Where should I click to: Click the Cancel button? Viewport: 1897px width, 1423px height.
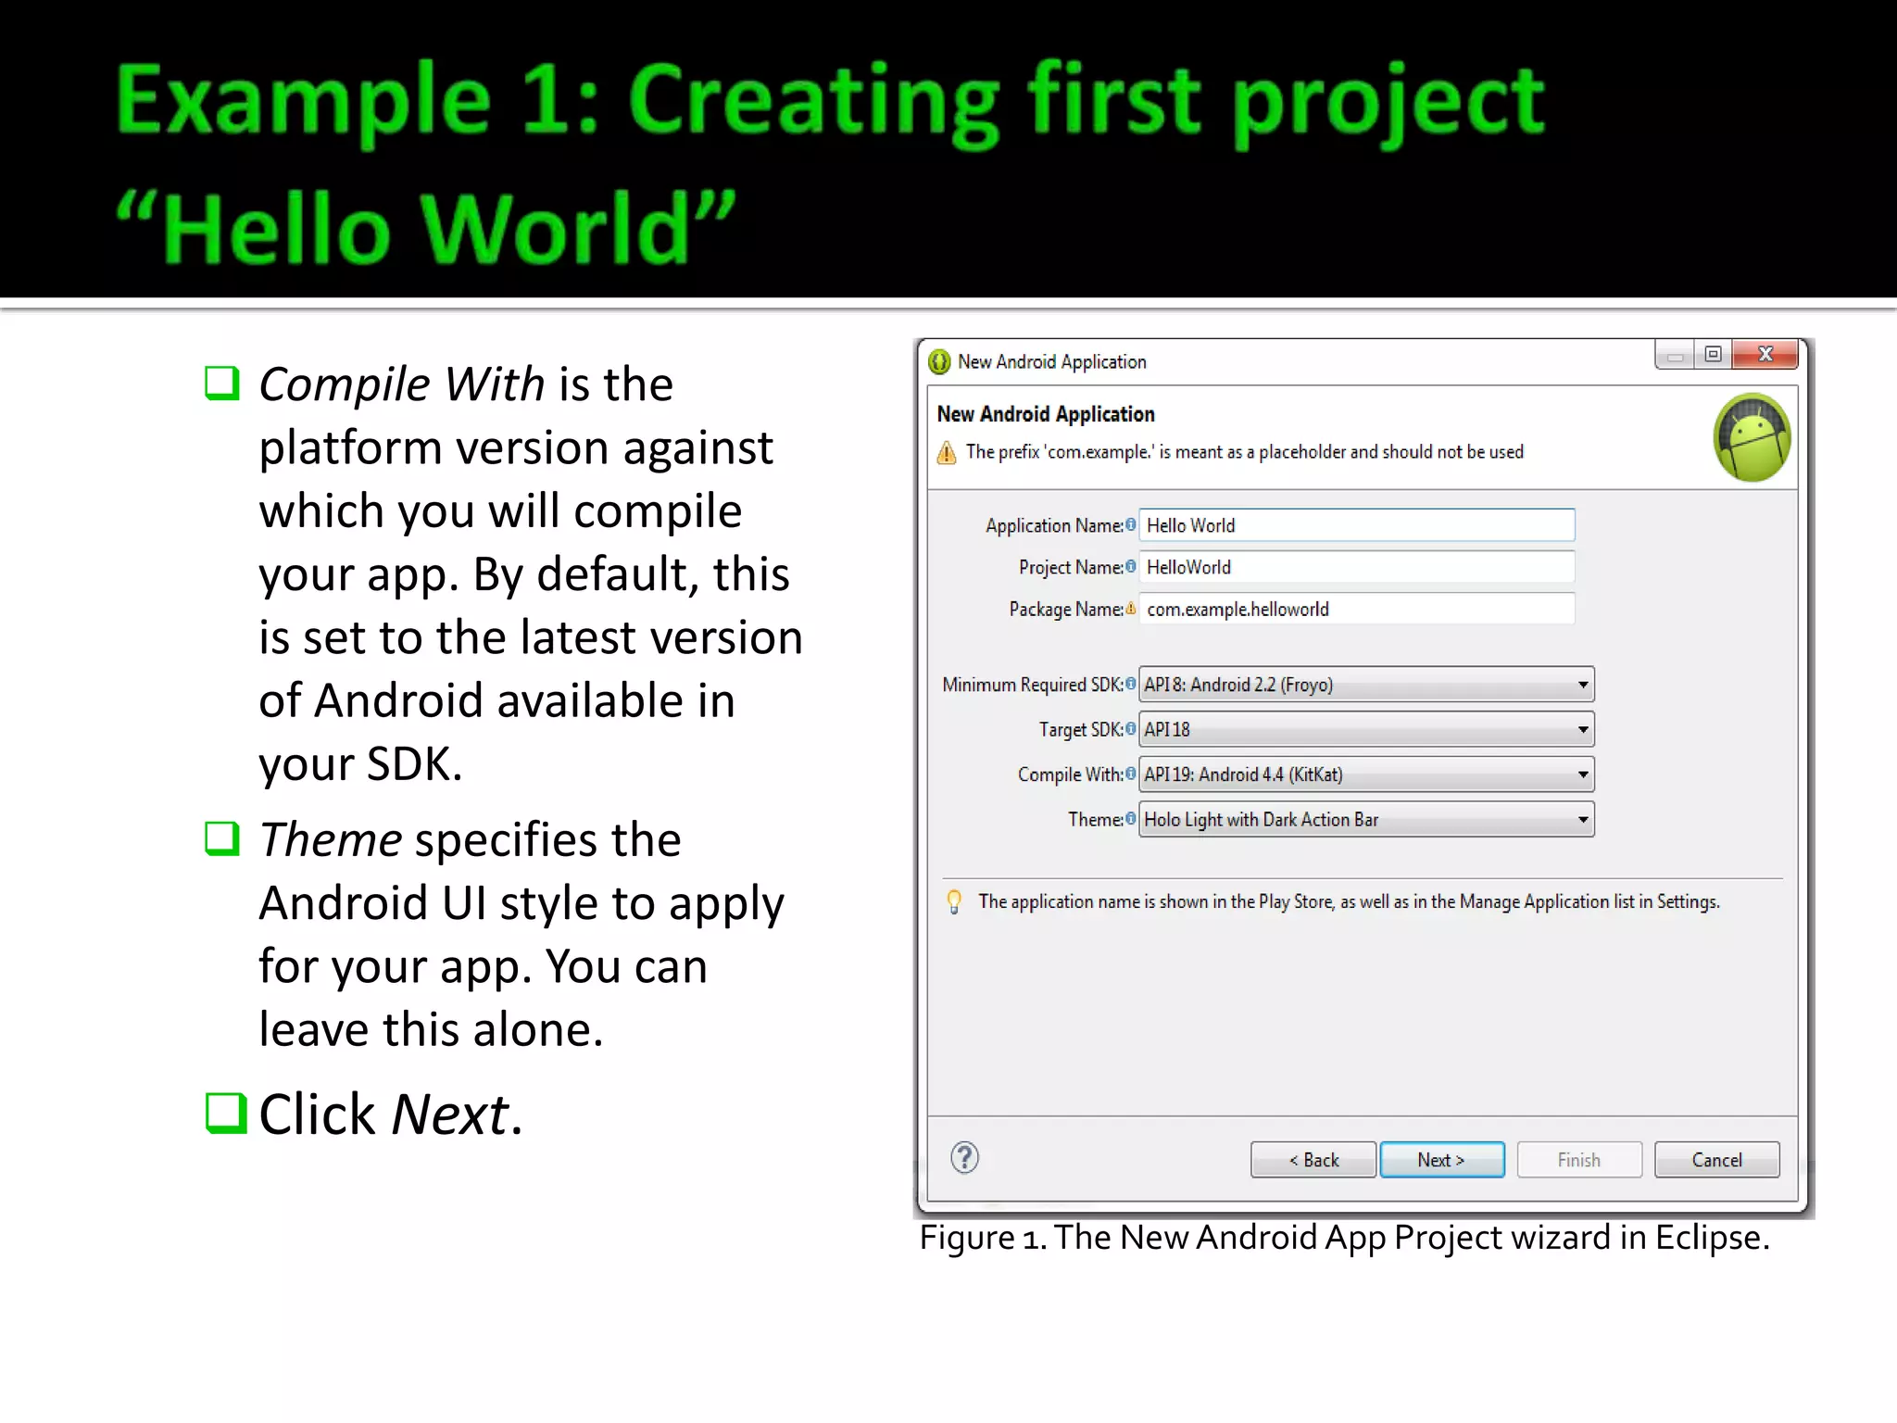click(1716, 1160)
